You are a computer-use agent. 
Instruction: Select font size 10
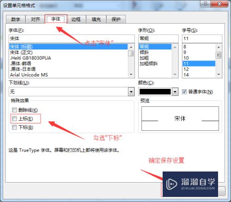199,58
